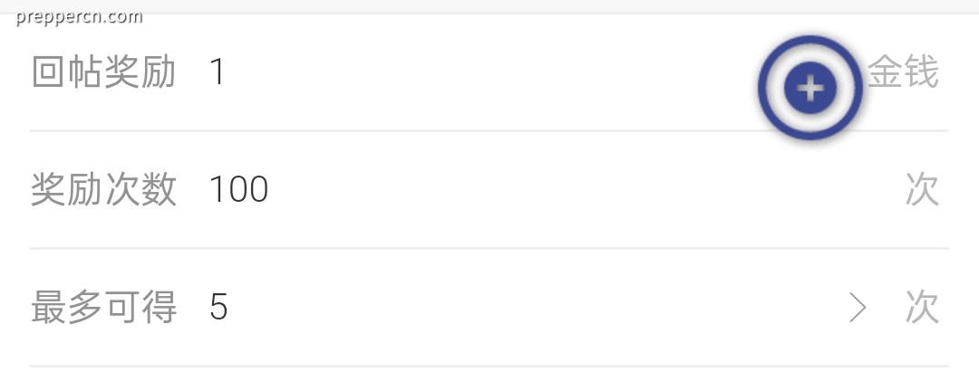This screenshot has width=979, height=391.
Task: Select the 奖励次数 label
Action: pyautogui.click(x=103, y=189)
